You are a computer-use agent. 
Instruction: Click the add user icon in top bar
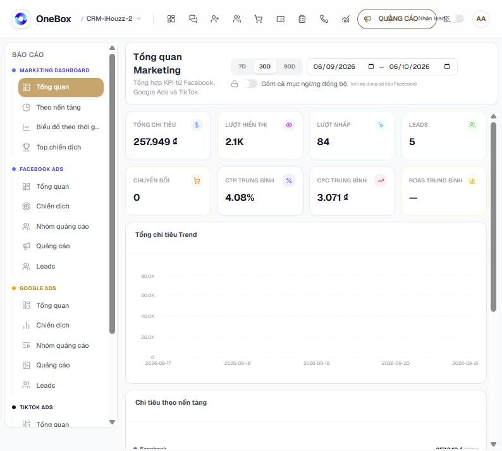pos(215,19)
